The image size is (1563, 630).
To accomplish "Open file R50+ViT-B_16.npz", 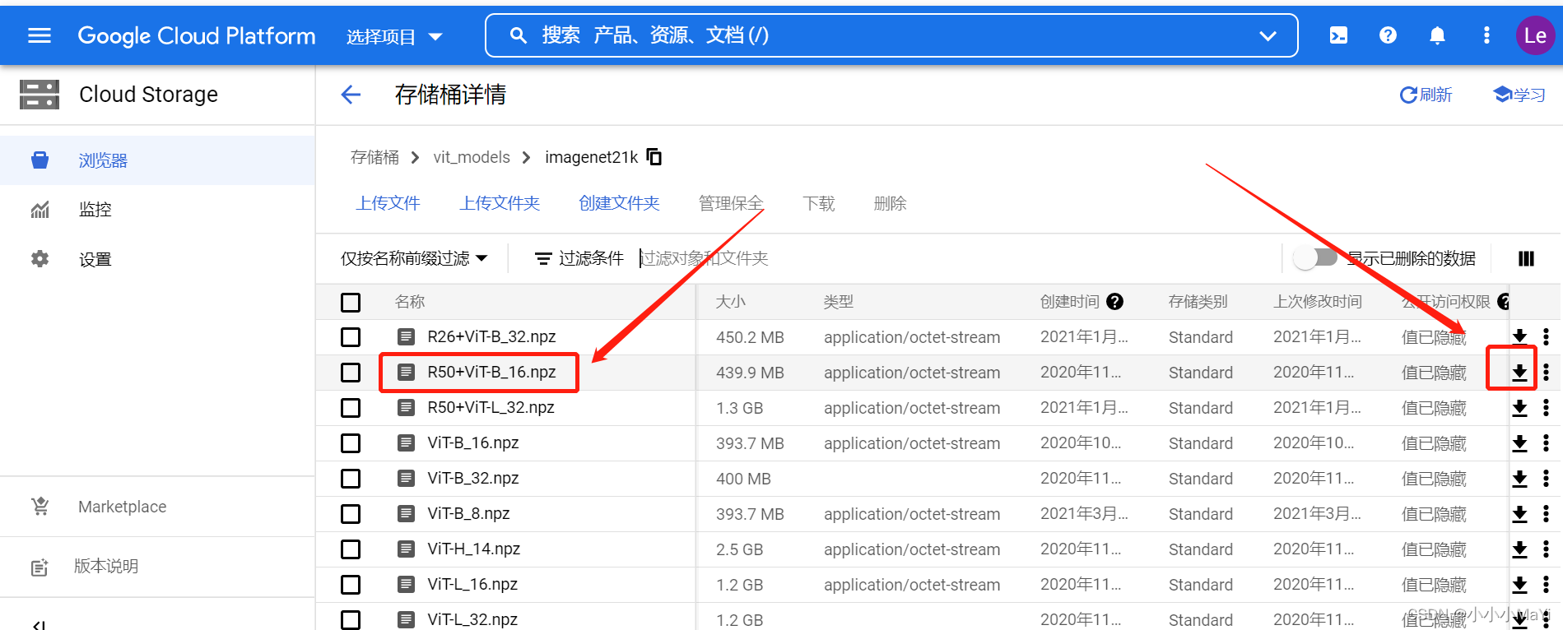I will coord(491,373).
